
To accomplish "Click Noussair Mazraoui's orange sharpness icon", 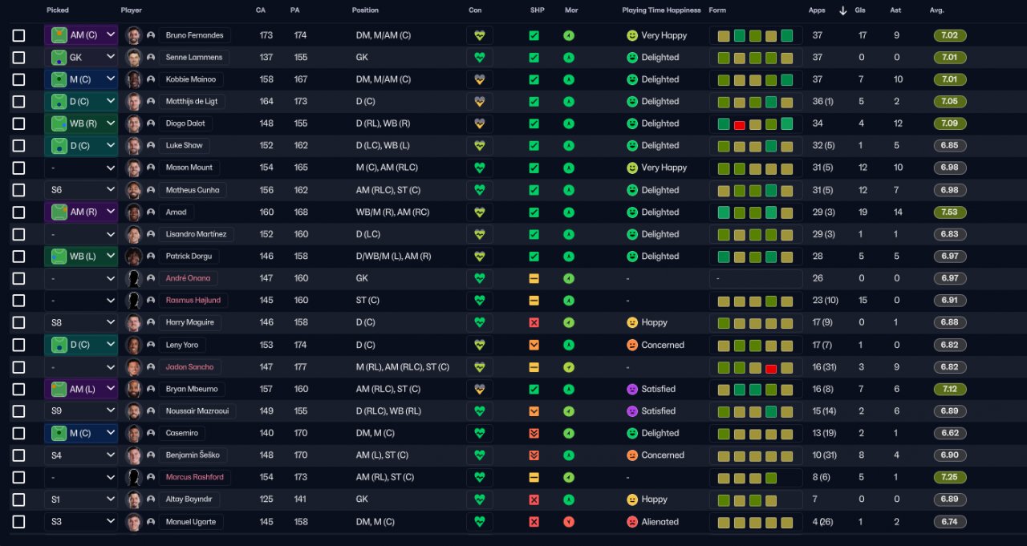I will click(534, 411).
